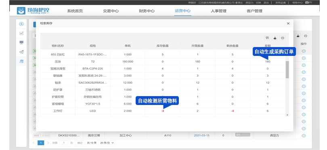
Task: Select the 工作灯 material cell
Action: [x=58, y=111]
